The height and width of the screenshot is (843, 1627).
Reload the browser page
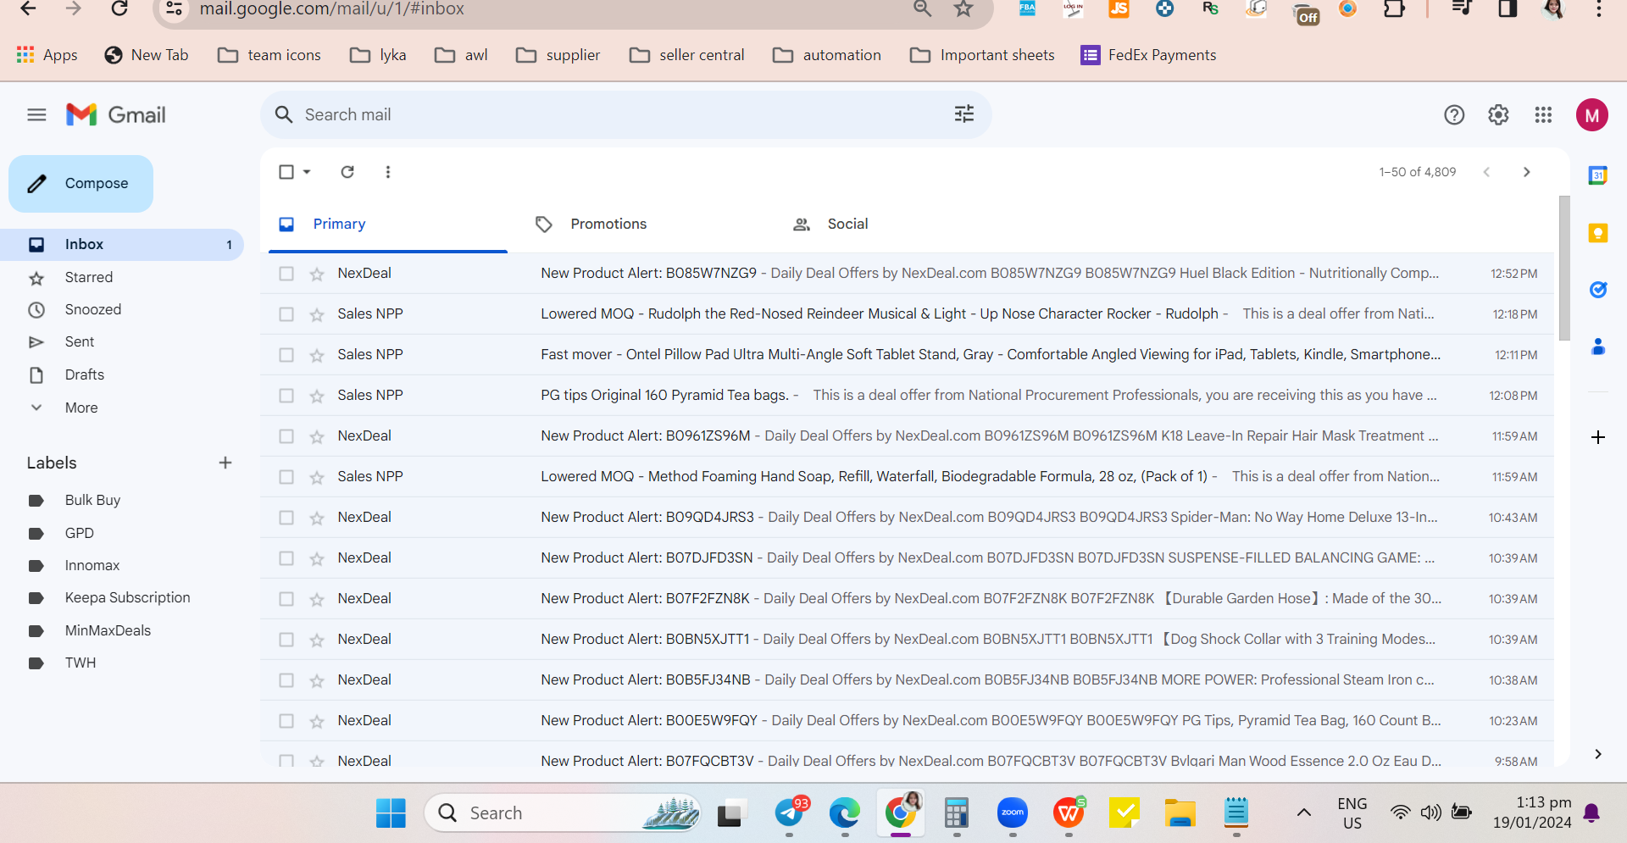(119, 8)
